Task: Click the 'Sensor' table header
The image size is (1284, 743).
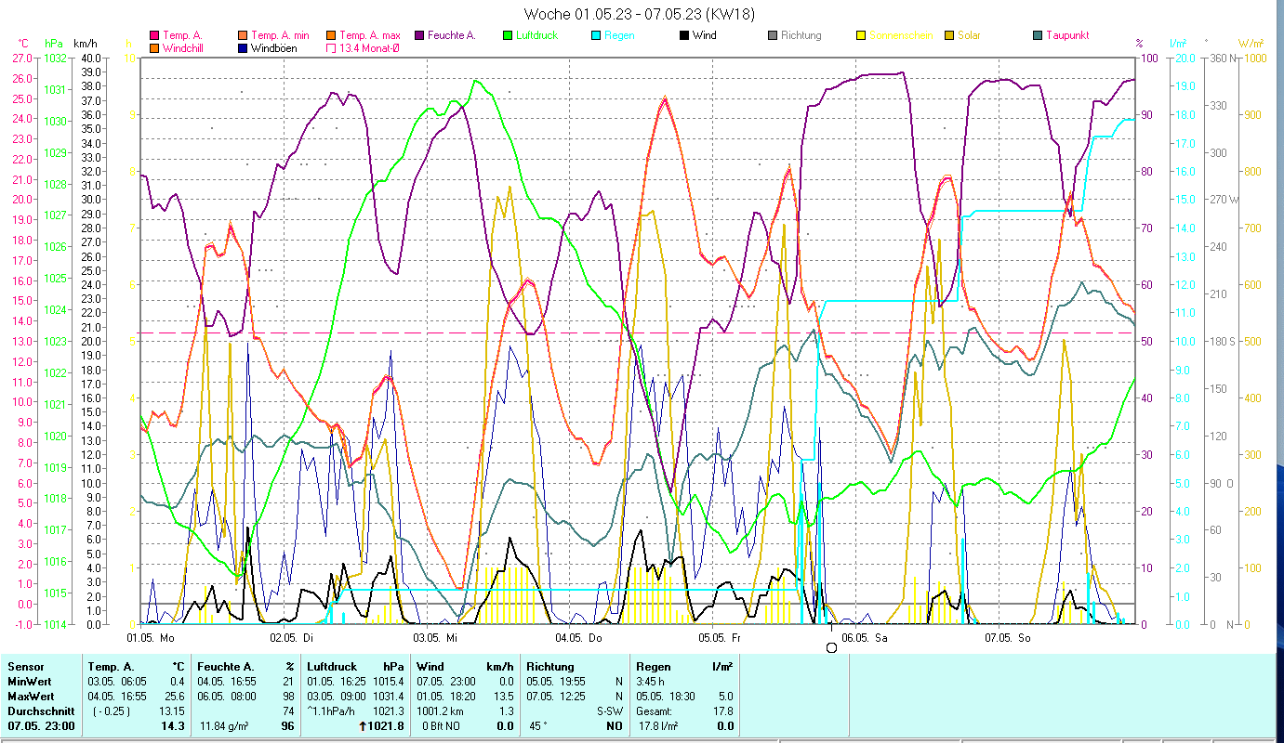Action: pos(24,667)
